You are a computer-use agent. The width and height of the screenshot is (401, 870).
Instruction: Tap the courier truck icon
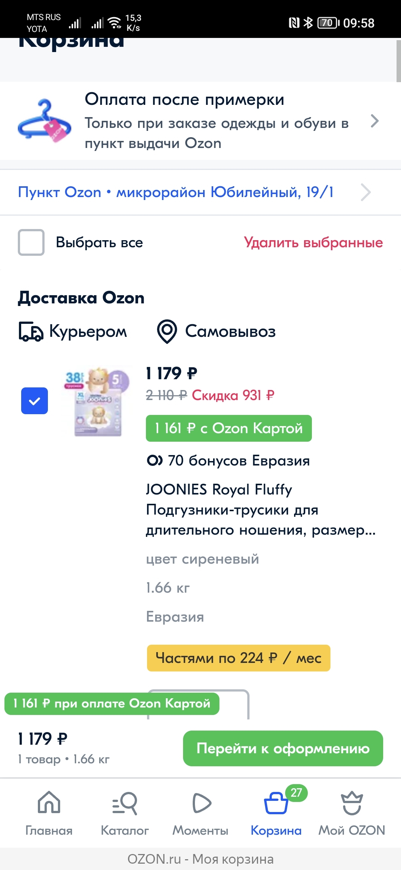pyautogui.click(x=31, y=331)
